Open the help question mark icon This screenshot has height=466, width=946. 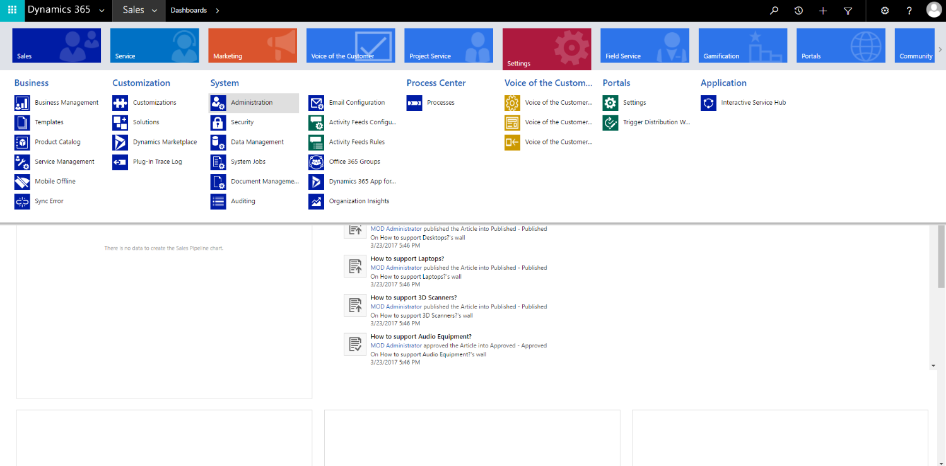pos(909,11)
